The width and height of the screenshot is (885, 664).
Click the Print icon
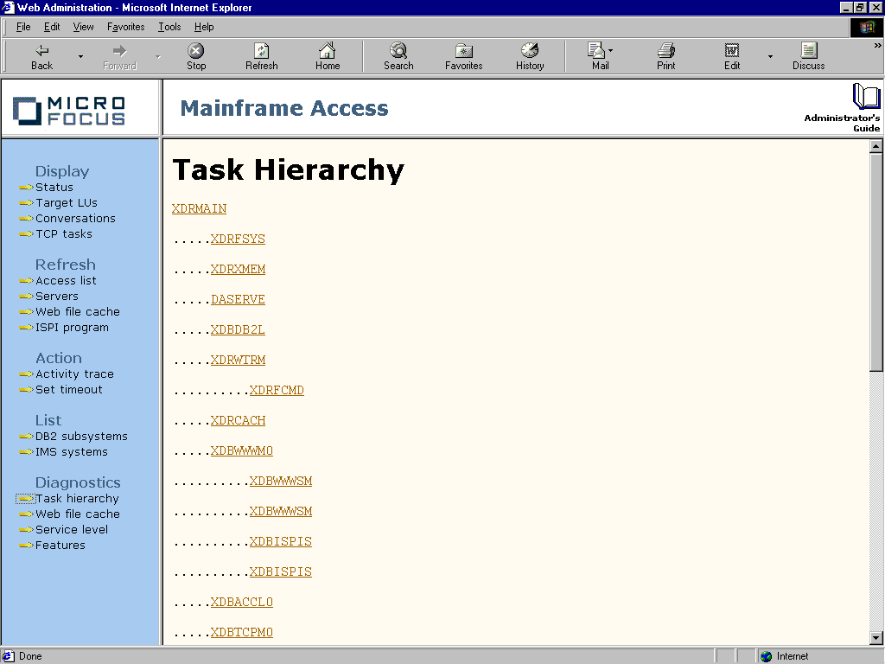665,54
